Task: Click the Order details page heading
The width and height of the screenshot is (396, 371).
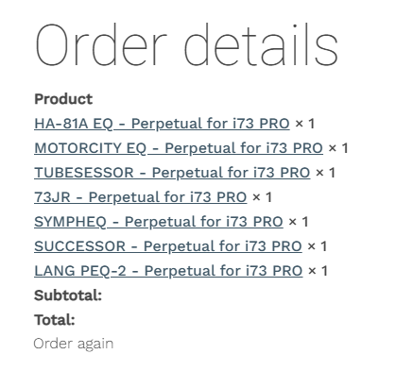Action: coord(186,44)
